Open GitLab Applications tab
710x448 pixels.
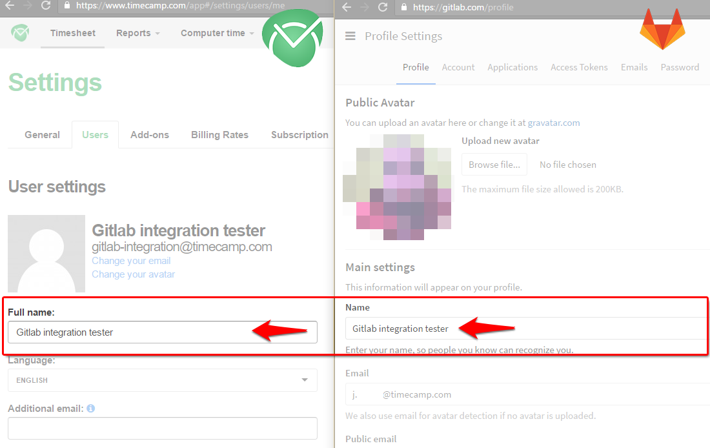512,67
